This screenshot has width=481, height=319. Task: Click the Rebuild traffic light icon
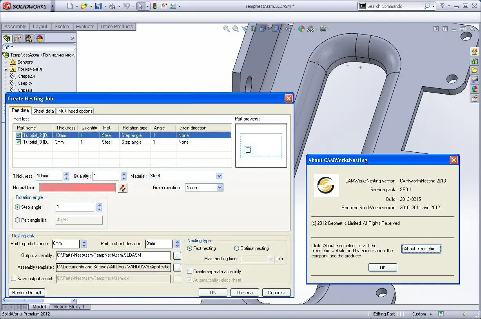(155, 6)
